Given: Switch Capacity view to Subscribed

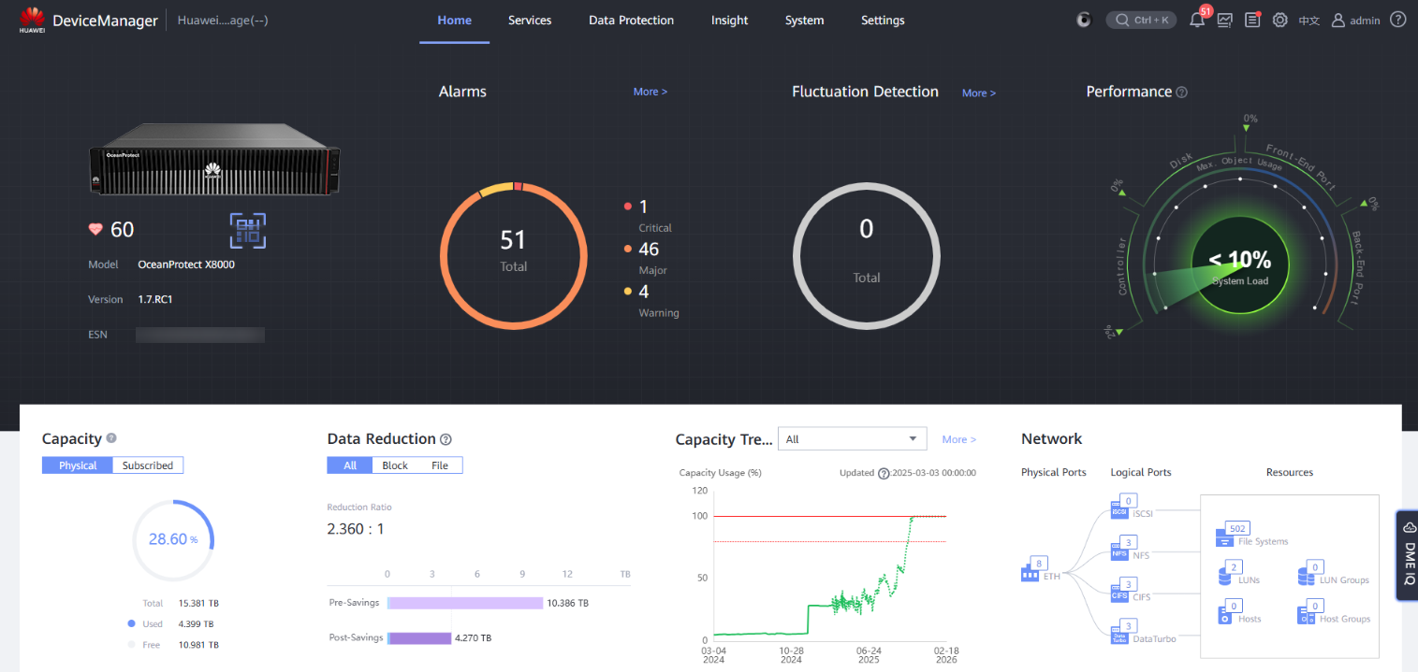Looking at the screenshot, I should coord(148,465).
